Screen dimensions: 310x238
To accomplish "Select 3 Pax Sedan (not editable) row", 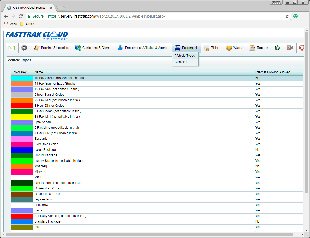I will point(157,111).
